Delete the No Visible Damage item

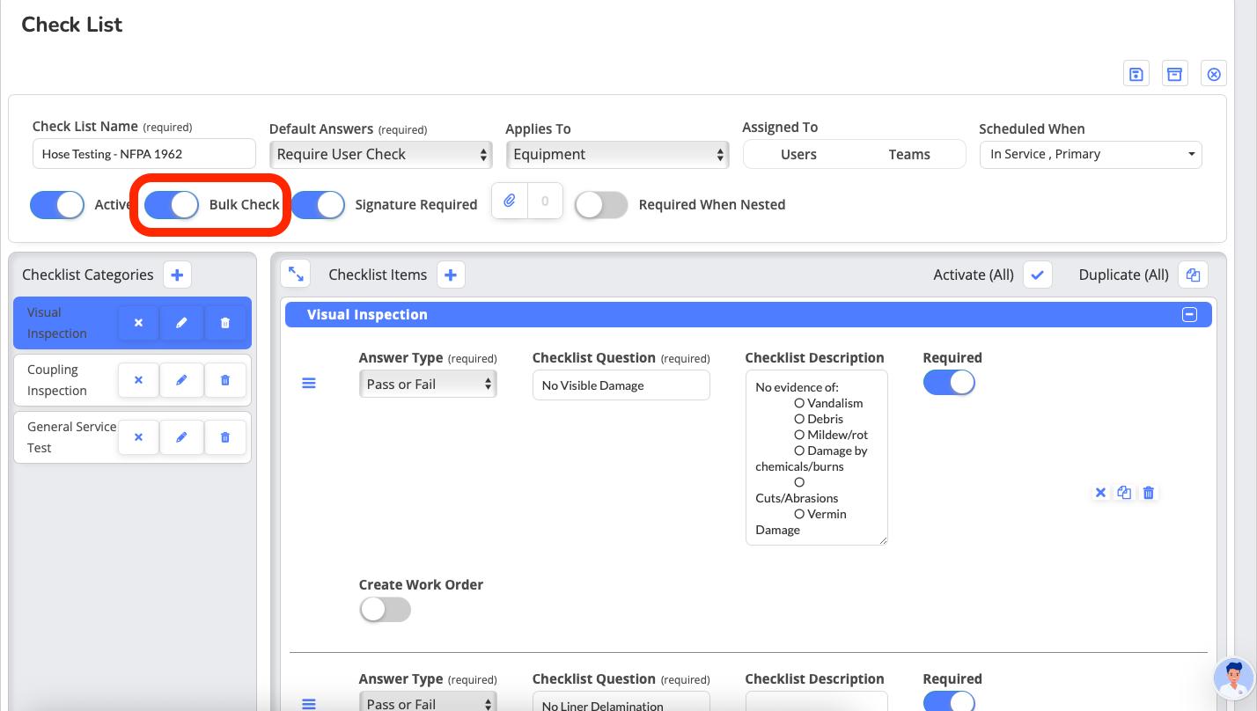(1149, 493)
